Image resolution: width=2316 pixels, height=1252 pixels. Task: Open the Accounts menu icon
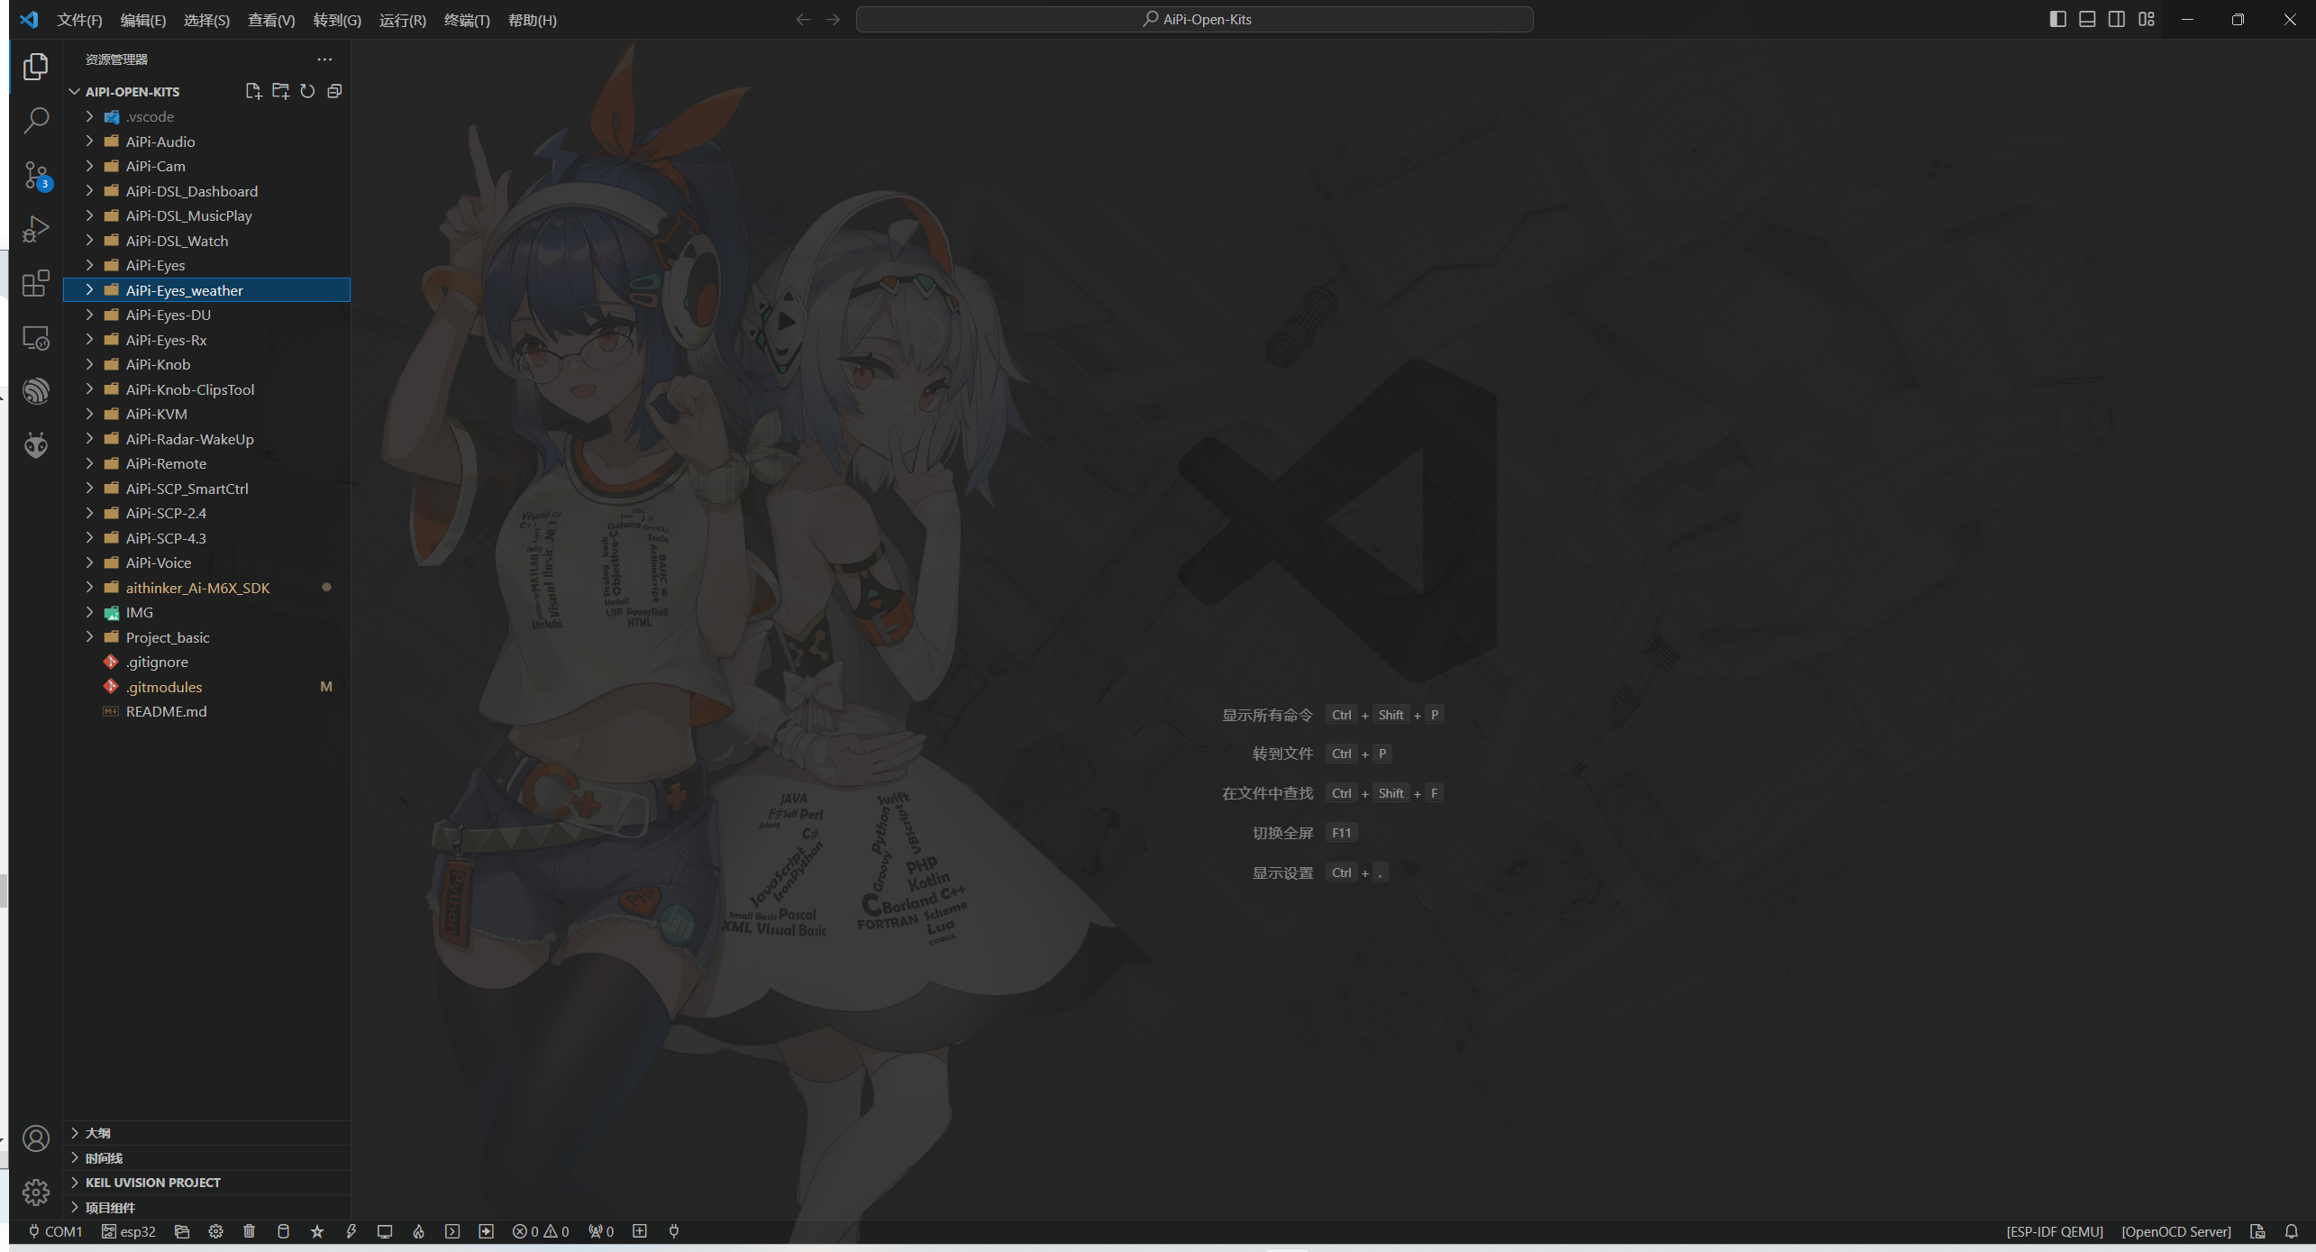pyautogui.click(x=36, y=1138)
